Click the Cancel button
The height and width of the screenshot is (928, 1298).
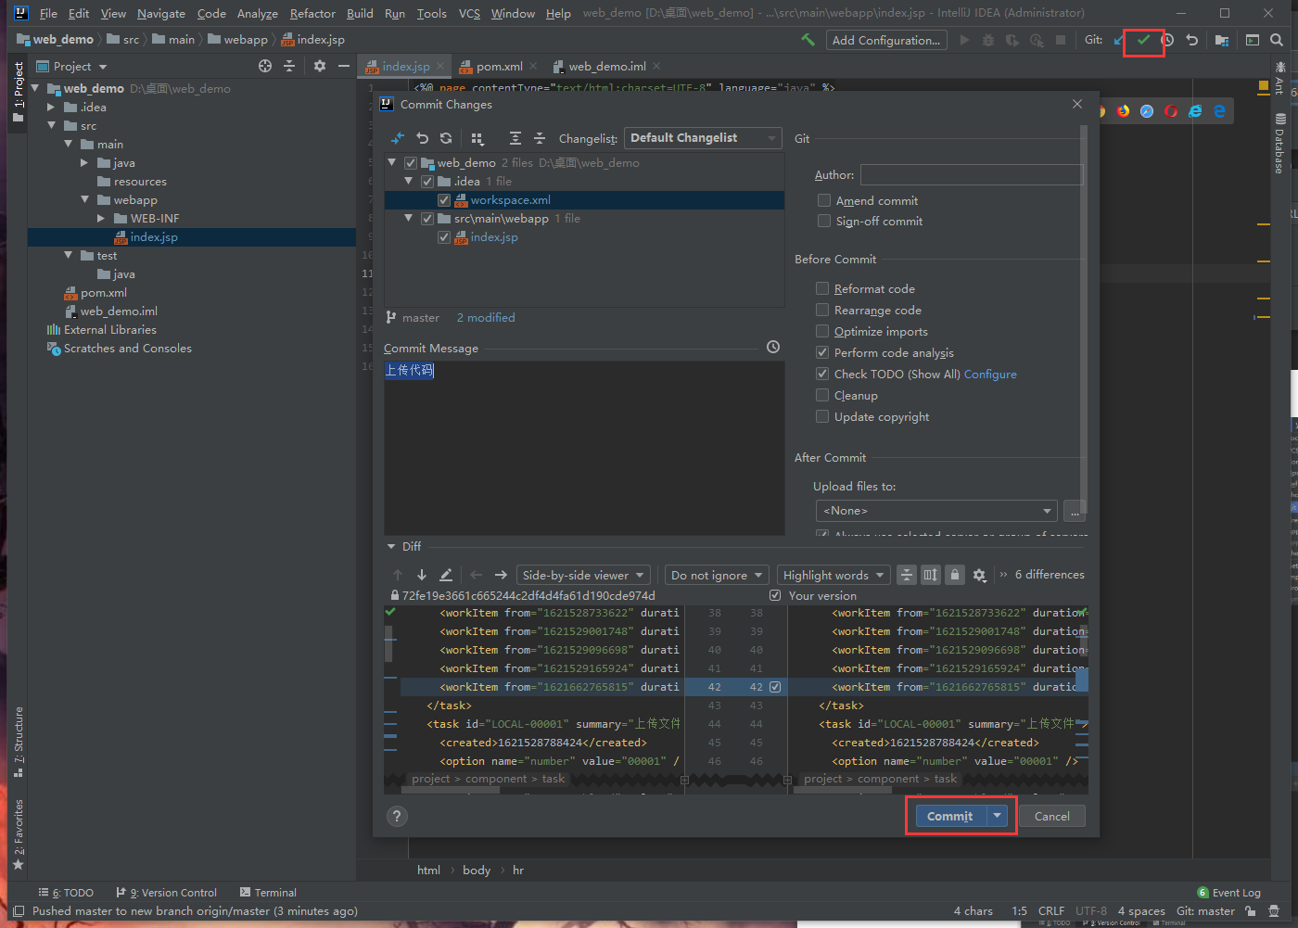(x=1051, y=816)
